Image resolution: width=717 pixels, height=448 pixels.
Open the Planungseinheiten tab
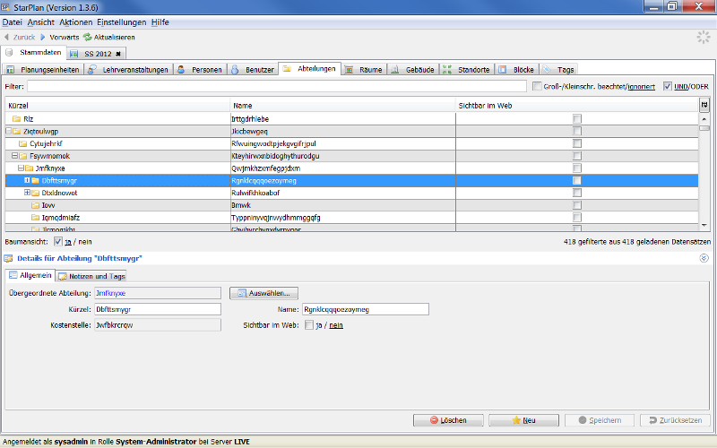43,70
